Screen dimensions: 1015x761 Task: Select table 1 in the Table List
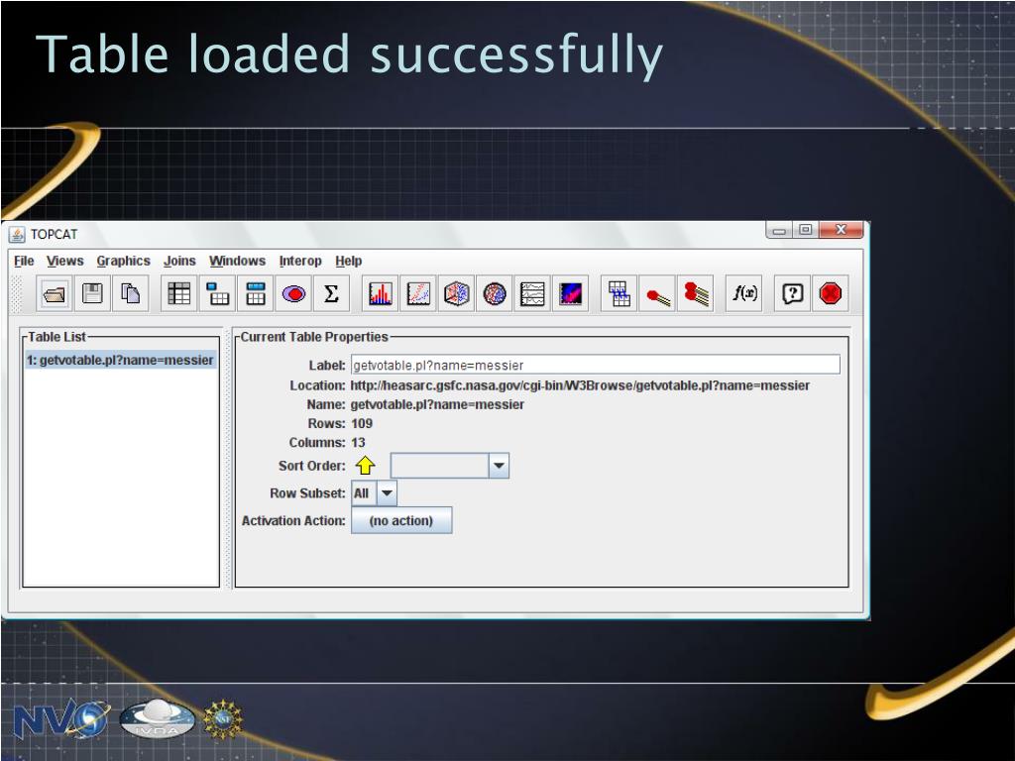click(120, 361)
